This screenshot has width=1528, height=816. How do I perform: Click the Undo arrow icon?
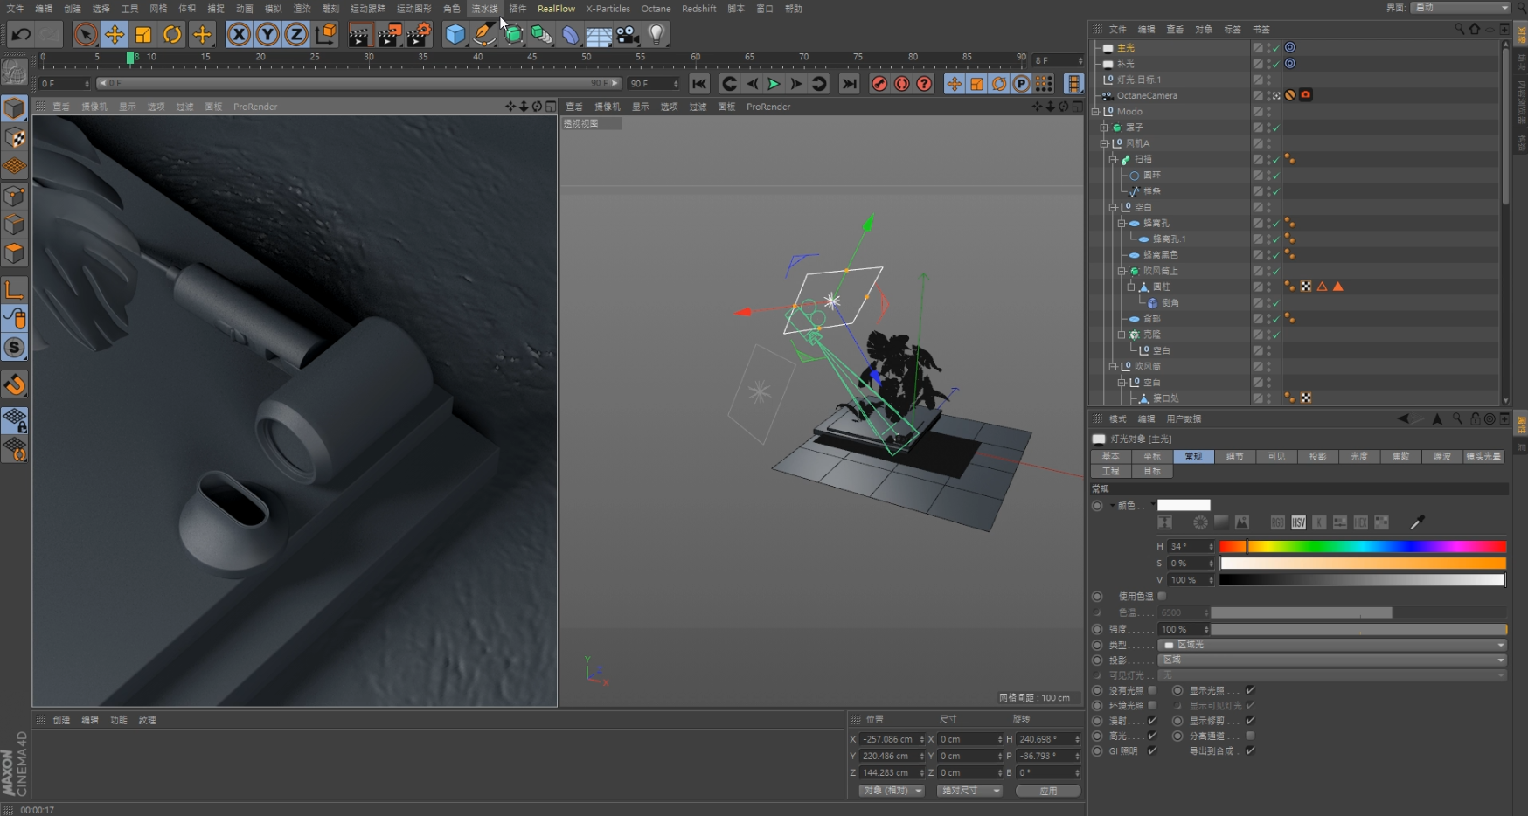(21, 34)
